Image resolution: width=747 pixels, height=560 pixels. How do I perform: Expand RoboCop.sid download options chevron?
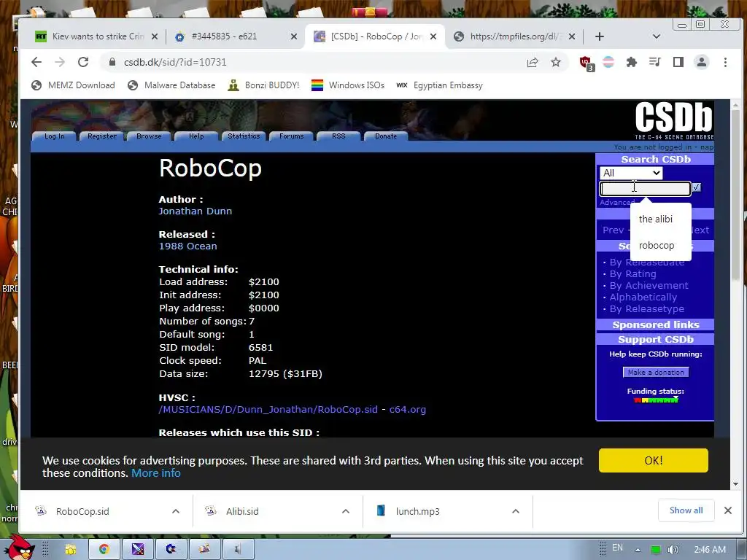pyautogui.click(x=176, y=511)
